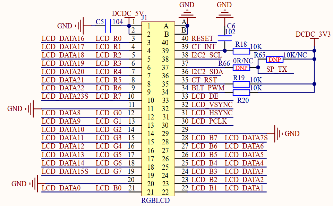The image size is (333, 206).
Task: Click the LCD_B5 net label
Action: coord(204,155)
